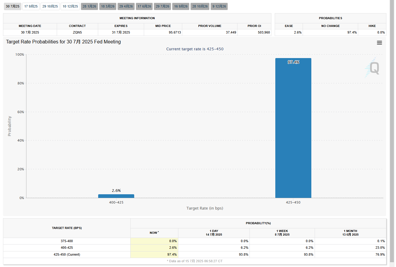Viewport: 396px width, 267px height.
Task: Click the EASE probability value in Probabilities table
Action: (x=298, y=32)
